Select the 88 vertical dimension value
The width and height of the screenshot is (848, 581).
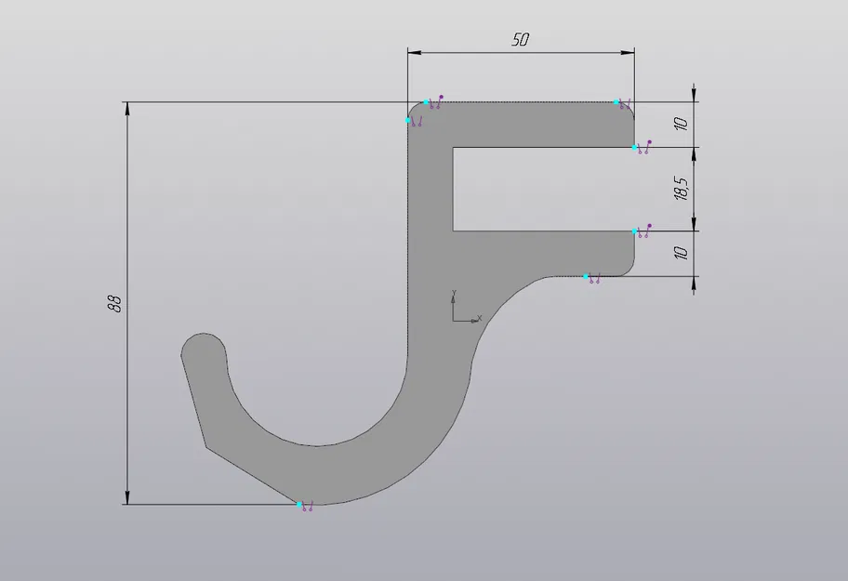point(114,303)
